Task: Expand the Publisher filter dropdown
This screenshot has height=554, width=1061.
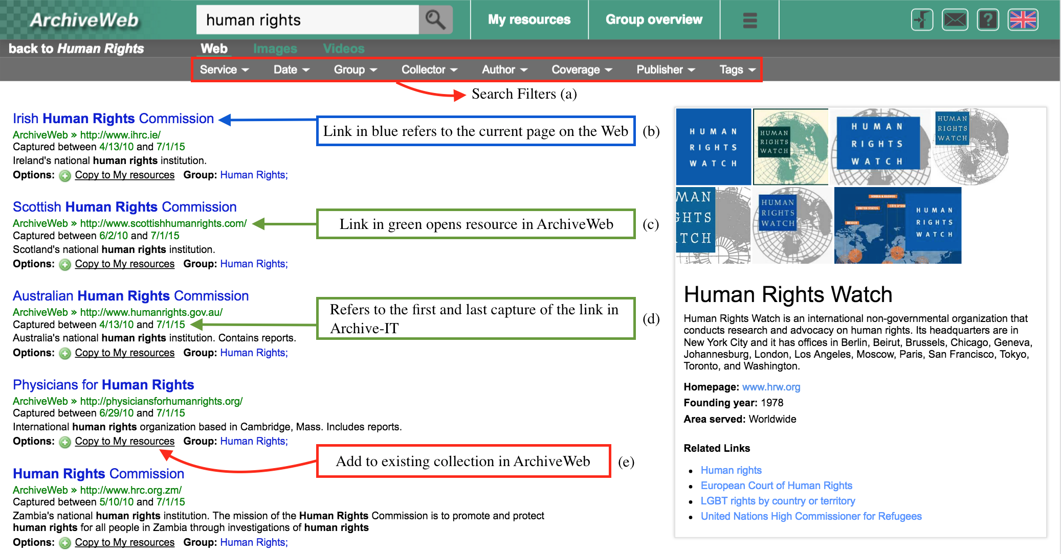Action: pos(665,70)
